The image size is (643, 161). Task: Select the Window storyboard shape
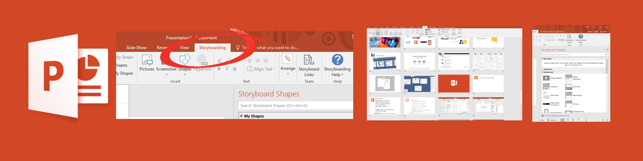tap(573, 104)
